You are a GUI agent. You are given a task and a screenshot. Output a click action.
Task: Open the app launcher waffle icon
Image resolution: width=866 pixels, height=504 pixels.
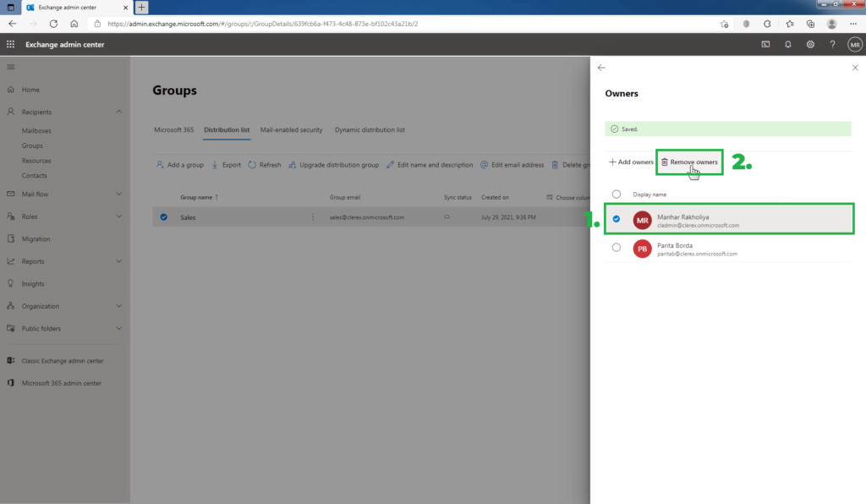(x=10, y=44)
